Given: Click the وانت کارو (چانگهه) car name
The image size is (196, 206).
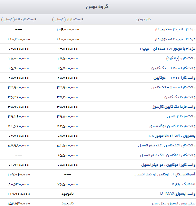Looking at the screenshot, I should click(181, 58).
